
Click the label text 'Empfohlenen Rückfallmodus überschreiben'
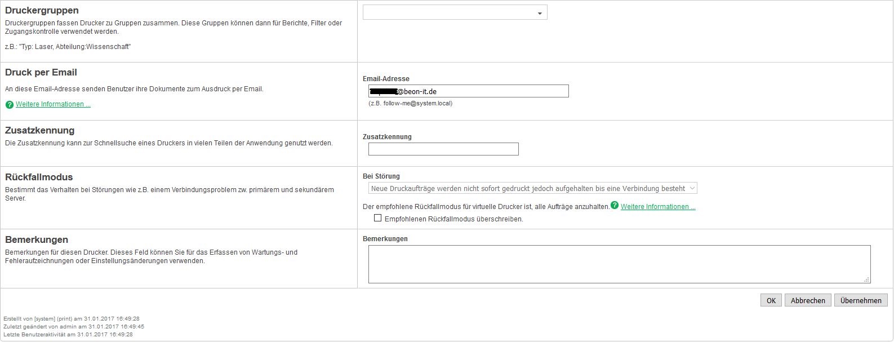[453, 219]
